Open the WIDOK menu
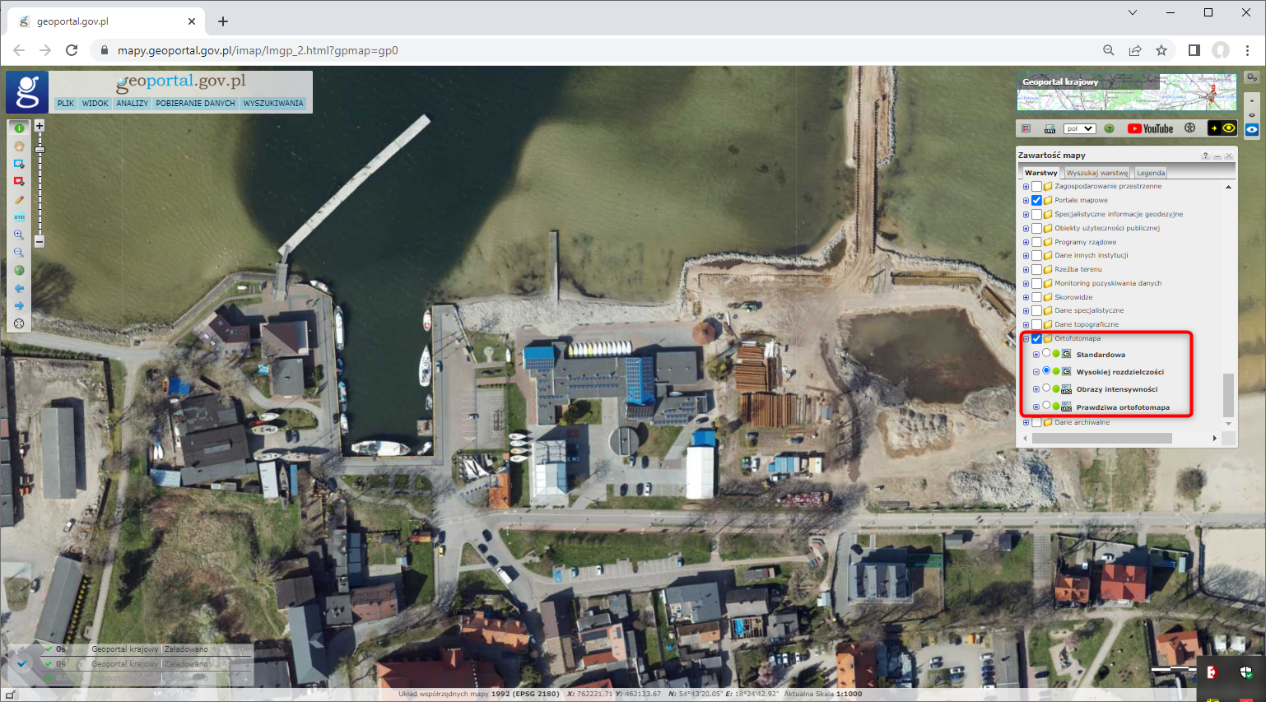 tap(95, 103)
